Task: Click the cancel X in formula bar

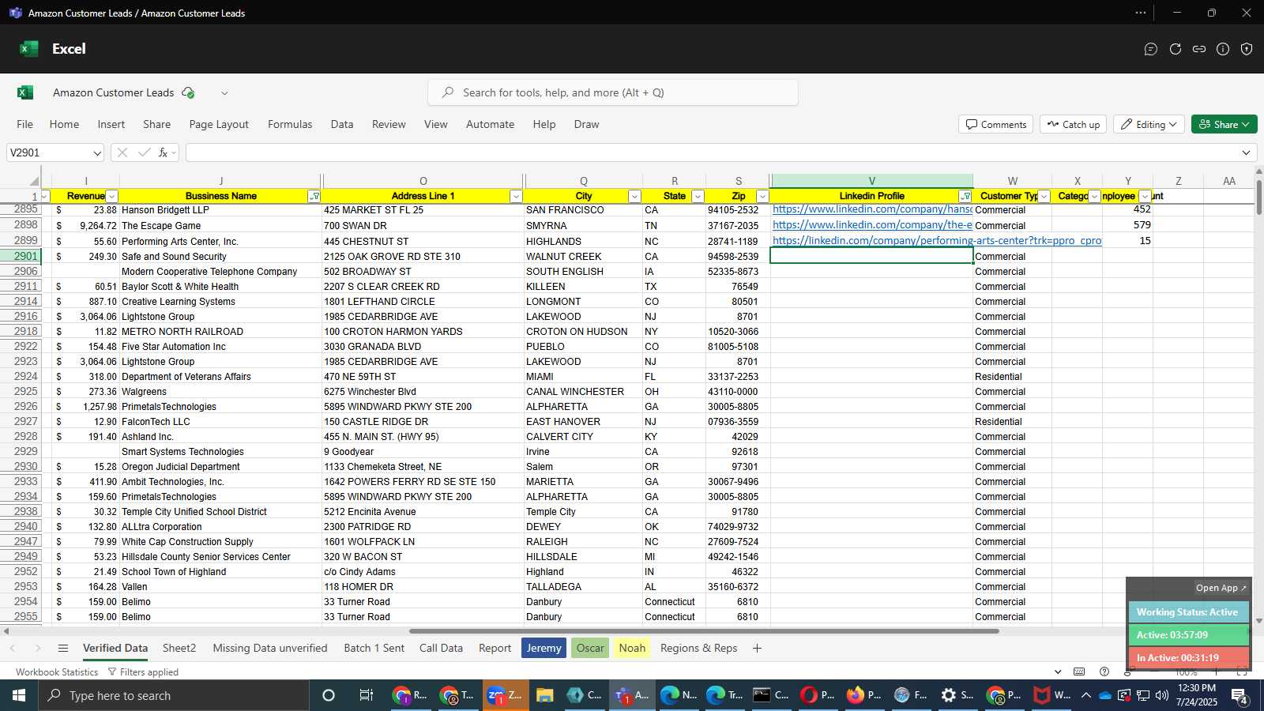Action: point(122,152)
